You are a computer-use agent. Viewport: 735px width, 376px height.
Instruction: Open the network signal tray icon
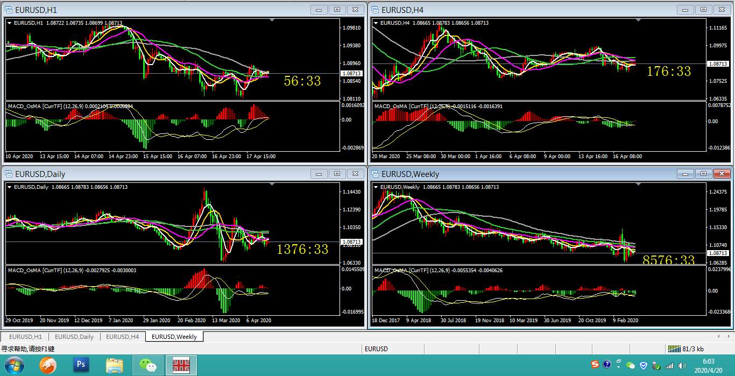click(669, 366)
